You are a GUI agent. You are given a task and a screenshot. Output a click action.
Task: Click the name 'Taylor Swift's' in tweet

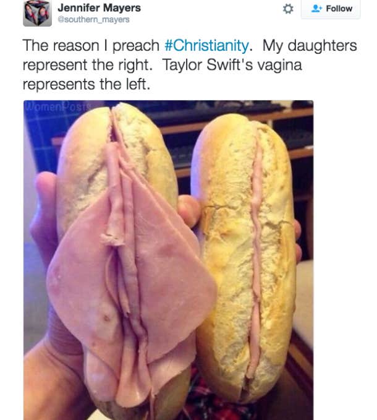tap(208, 65)
